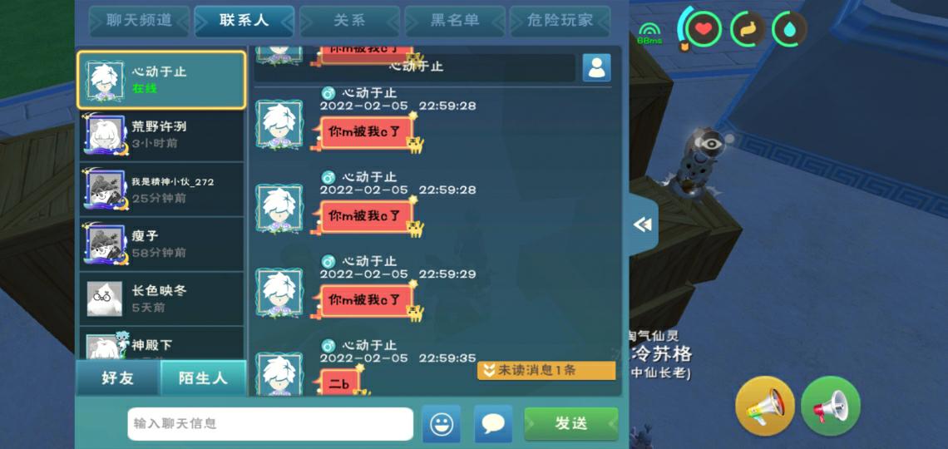The height and width of the screenshot is (449, 948).
Task: Open the 聊天频道 chat channel tab
Action: coord(139,21)
